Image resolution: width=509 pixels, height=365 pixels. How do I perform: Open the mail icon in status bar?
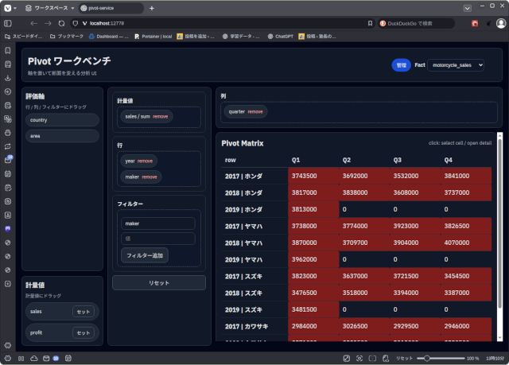45,359
